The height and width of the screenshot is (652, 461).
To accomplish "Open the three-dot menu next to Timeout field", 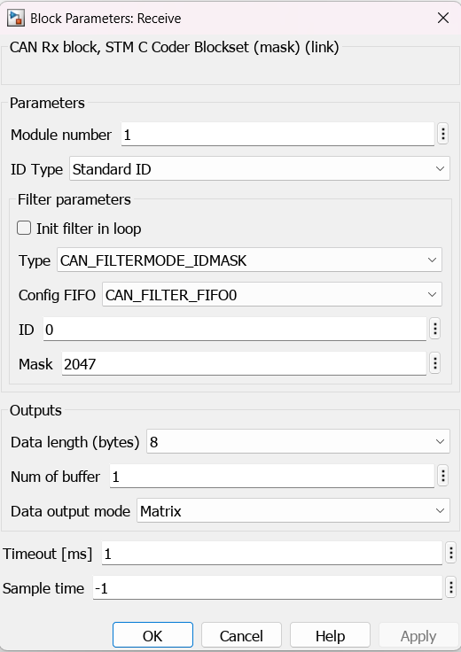I will tap(450, 553).
